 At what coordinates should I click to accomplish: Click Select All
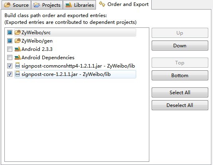point(180,93)
